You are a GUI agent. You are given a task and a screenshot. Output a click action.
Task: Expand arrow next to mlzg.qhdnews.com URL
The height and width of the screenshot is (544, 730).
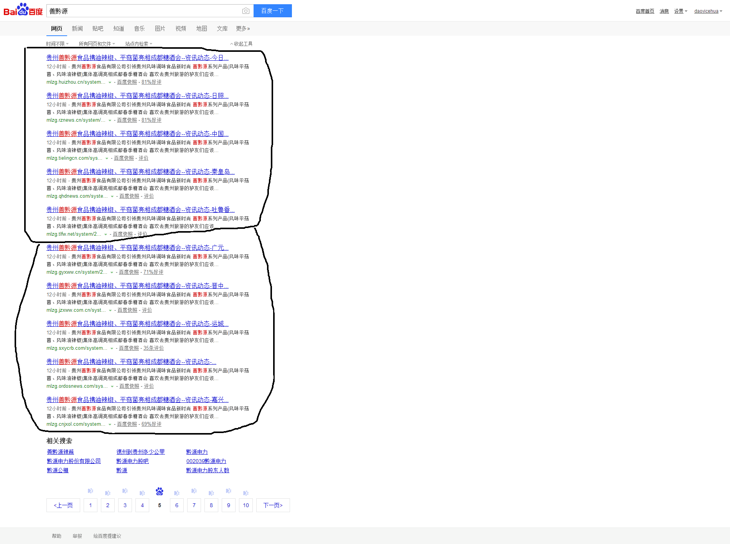pyautogui.click(x=112, y=197)
